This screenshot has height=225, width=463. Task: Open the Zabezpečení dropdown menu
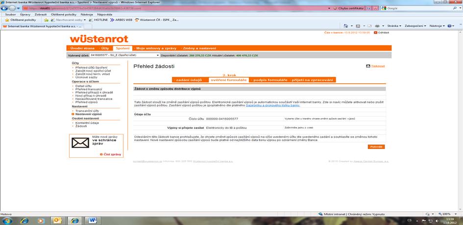pos(415,26)
